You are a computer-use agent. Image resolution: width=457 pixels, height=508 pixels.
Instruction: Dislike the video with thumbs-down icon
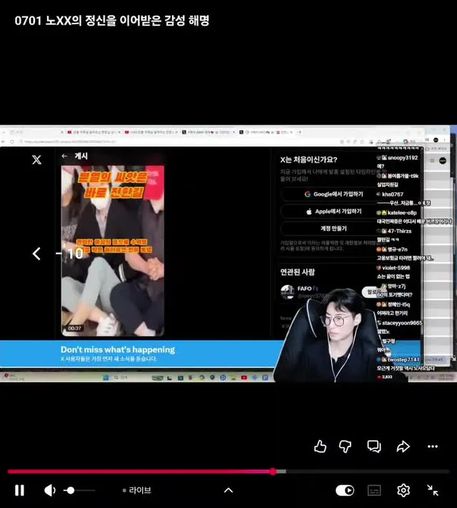pyautogui.click(x=346, y=447)
